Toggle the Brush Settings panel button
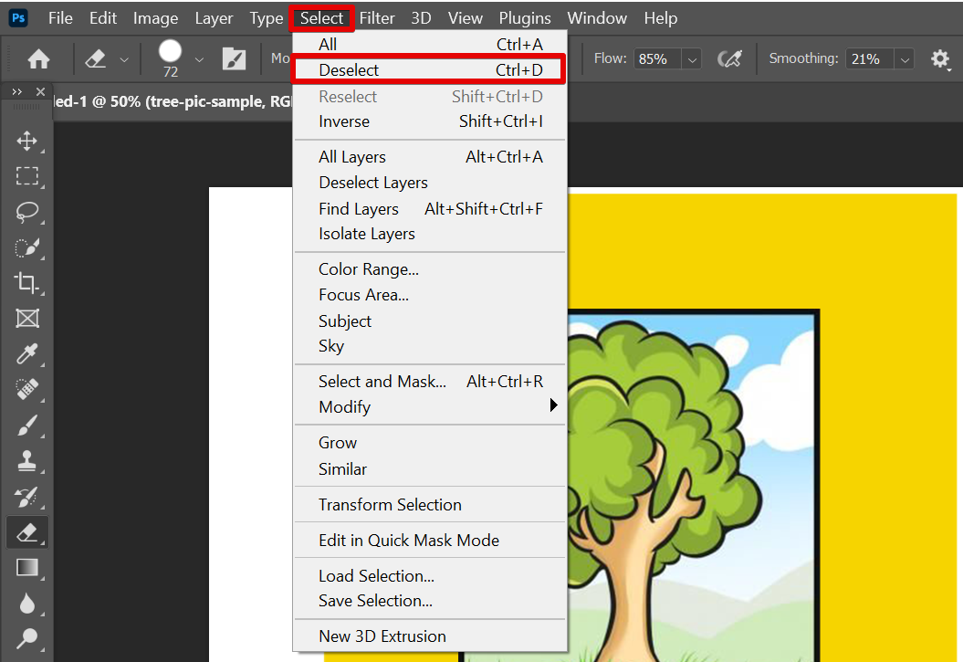The height and width of the screenshot is (662, 963). pos(235,59)
